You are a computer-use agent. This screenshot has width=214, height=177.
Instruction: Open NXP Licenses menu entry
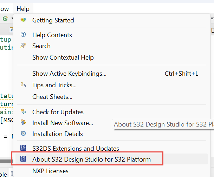112,171
